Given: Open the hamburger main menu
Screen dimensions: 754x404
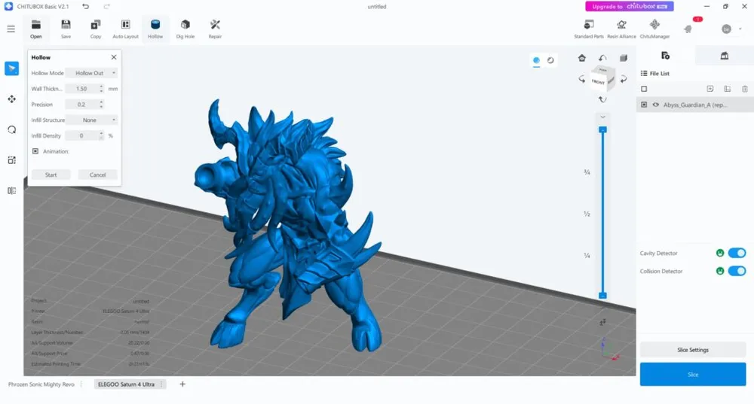Looking at the screenshot, I should pyautogui.click(x=11, y=29).
